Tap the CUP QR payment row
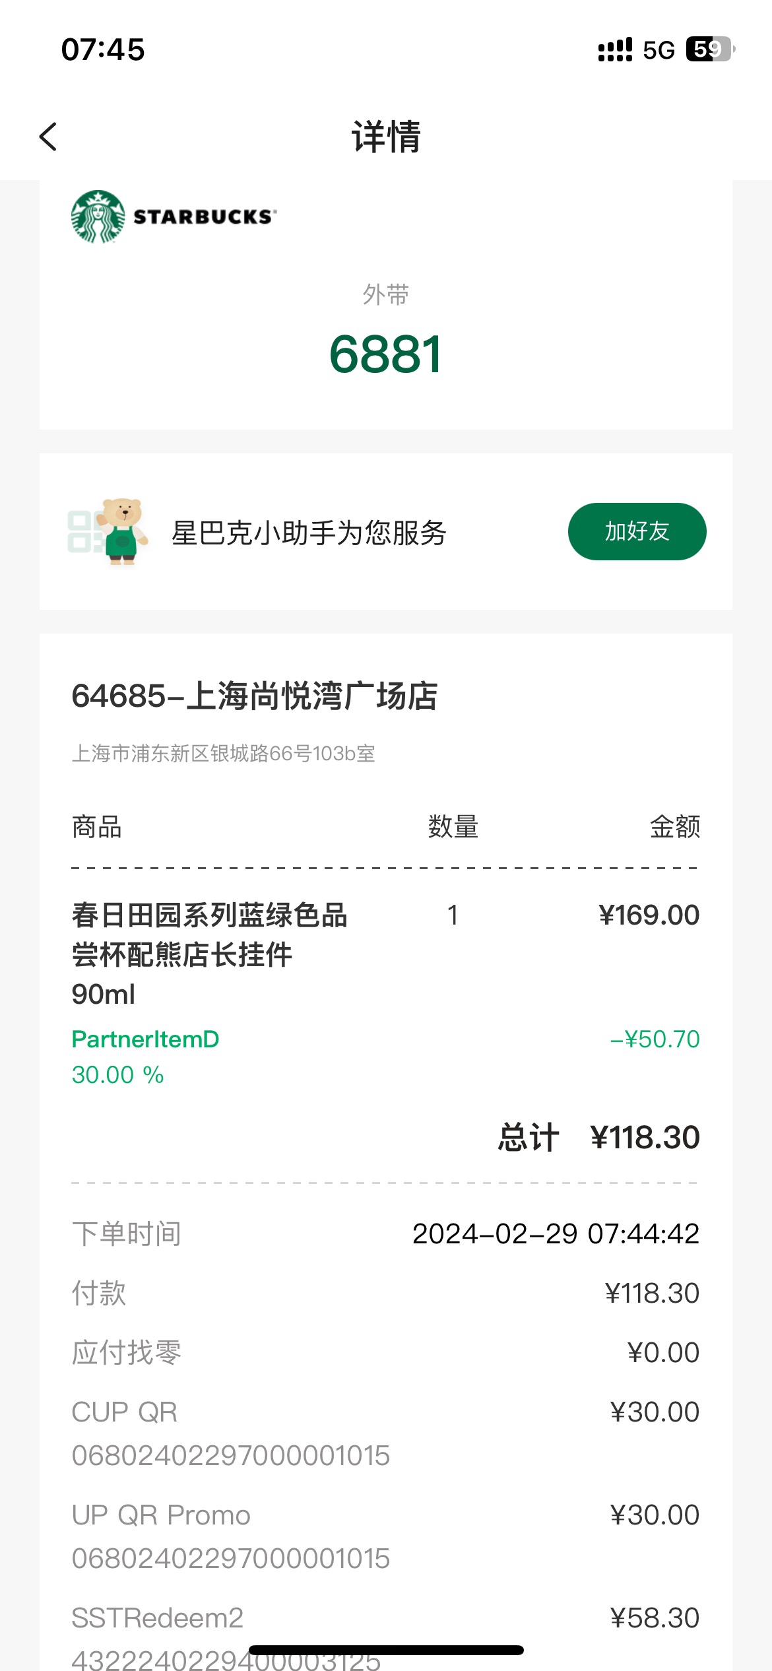The height and width of the screenshot is (1671, 772). [x=385, y=1433]
